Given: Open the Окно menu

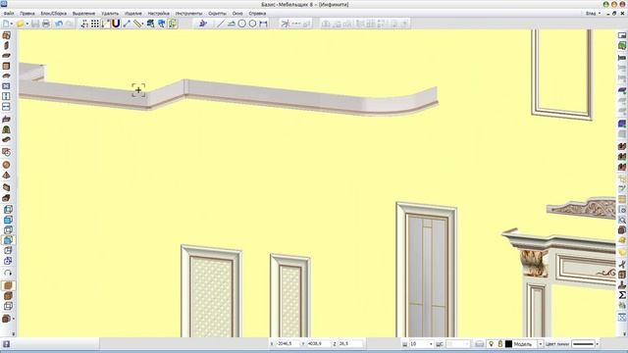Looking at the screenshot, I should pyautogui.click(x=237, y=13).
